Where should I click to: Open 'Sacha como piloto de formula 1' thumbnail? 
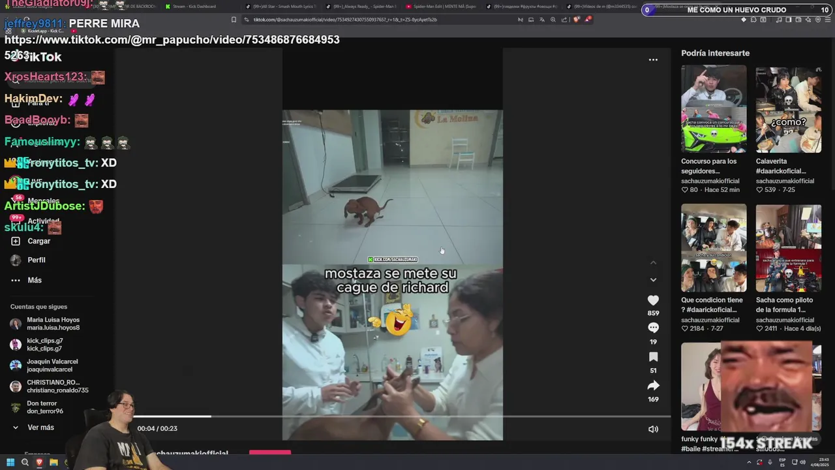788,248
